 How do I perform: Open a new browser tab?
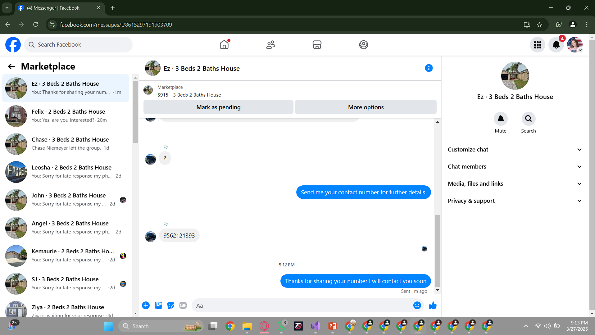coord(112,8)
